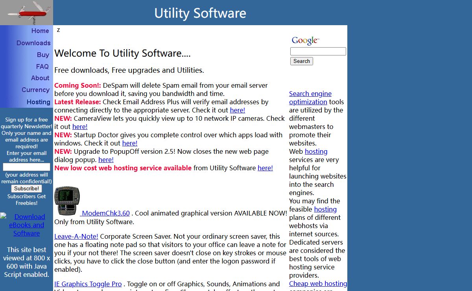Select the Currency menu item

(35, 90)
